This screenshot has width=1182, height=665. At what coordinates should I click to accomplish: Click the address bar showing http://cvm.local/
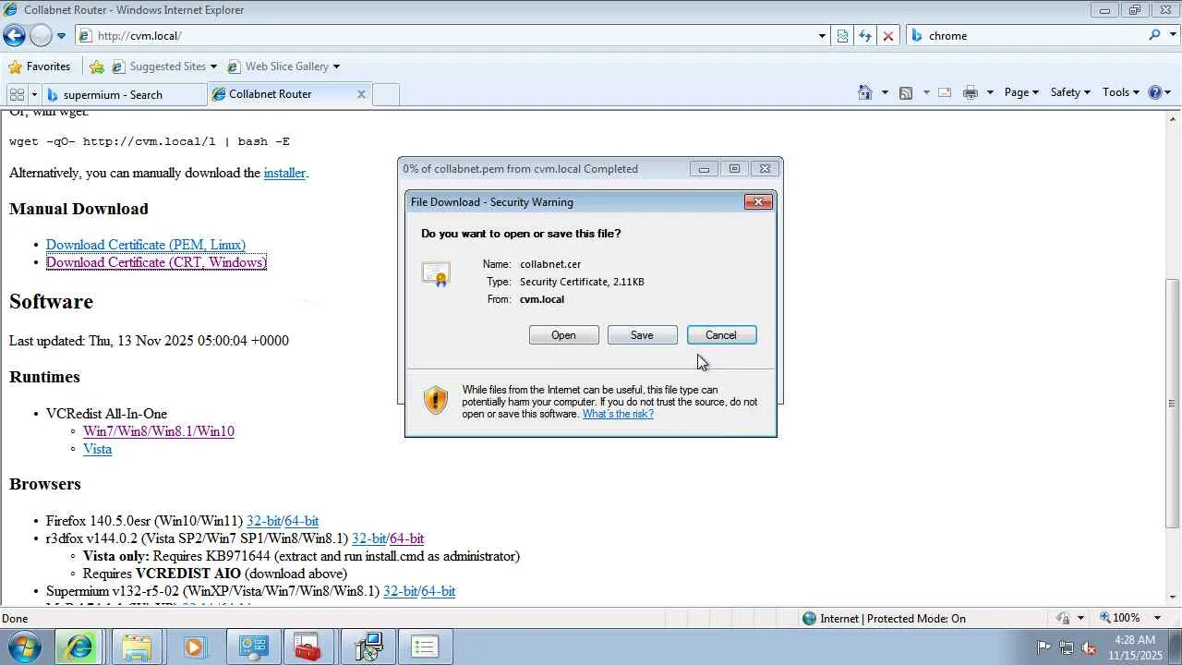(446, 36)
